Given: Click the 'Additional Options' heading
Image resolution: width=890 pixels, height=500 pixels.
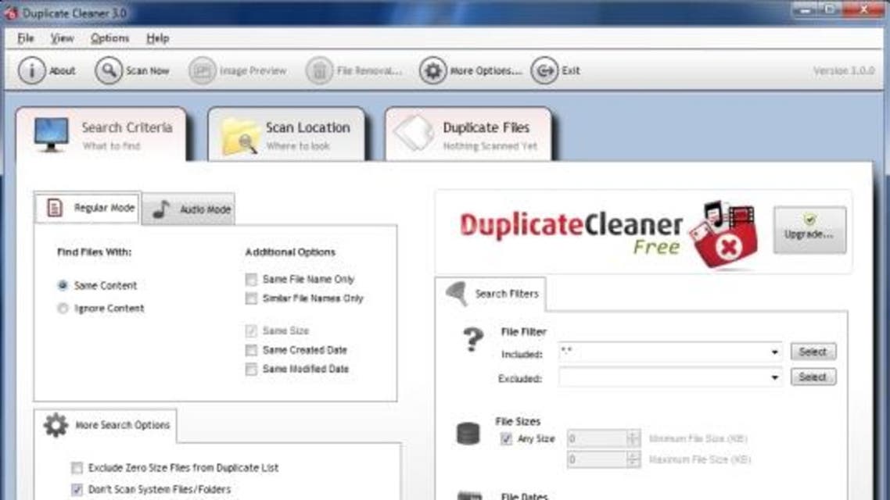Looking at the screenshot, I should [x=290, y=252].
